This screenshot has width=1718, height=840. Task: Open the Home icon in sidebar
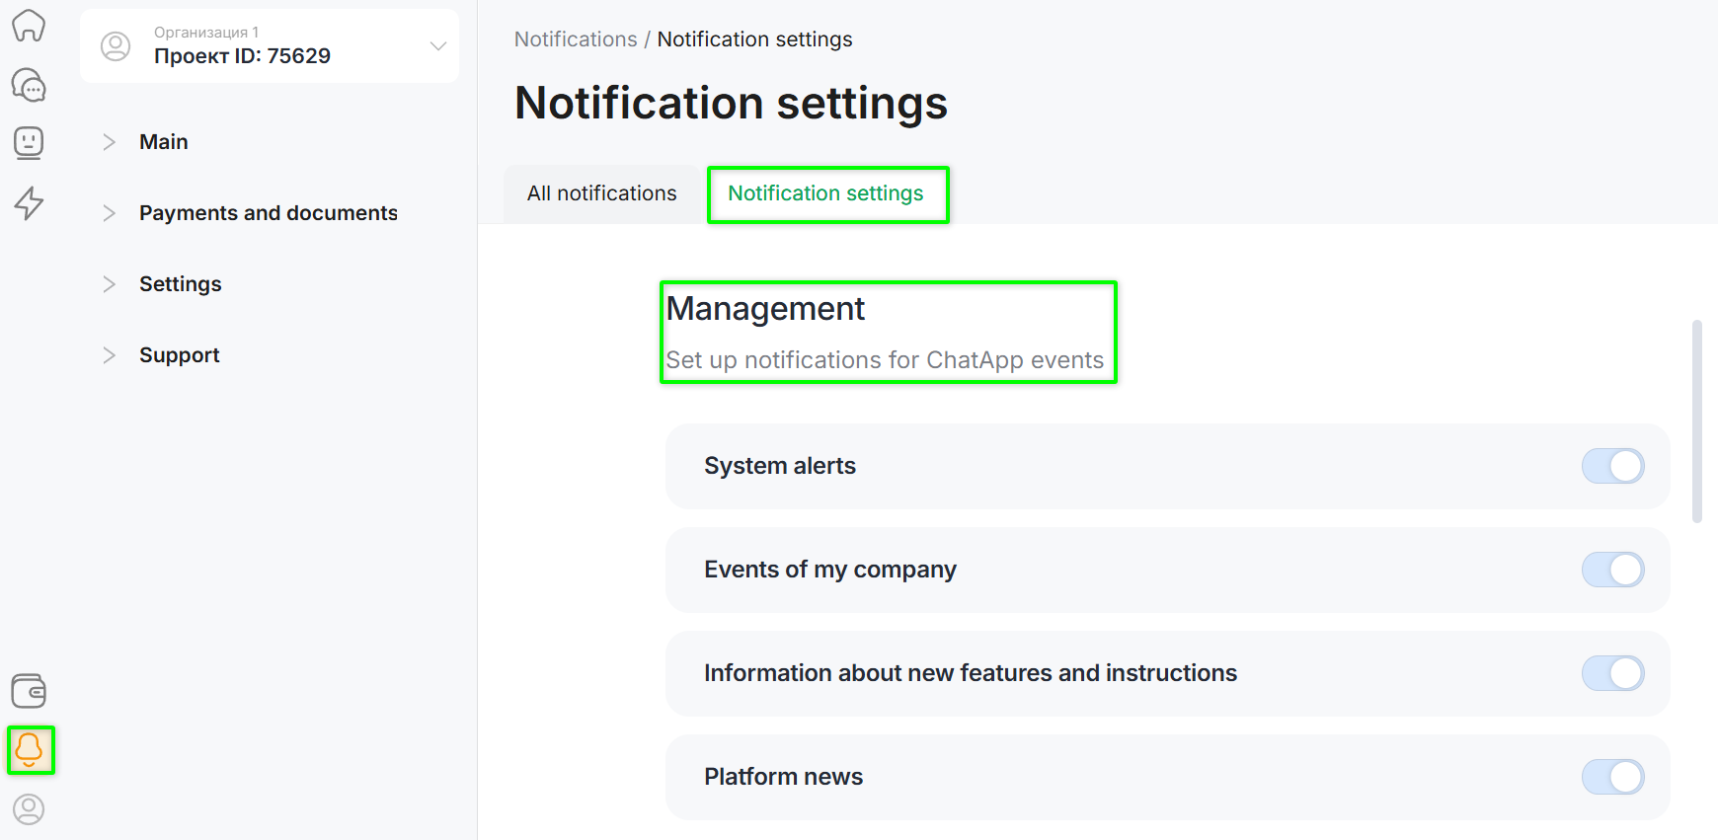tap(29, 26)
